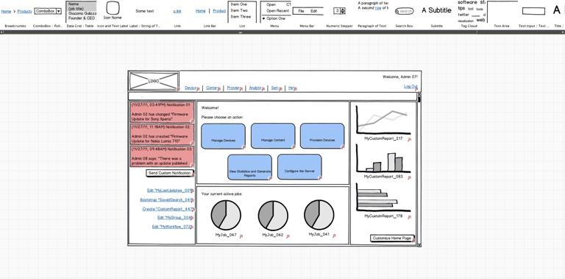Click the LOGO image placeholder

154,81
